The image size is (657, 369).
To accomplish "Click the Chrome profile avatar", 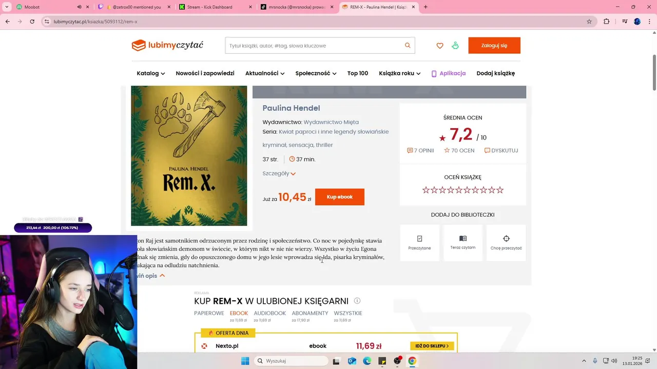I will coord(637,22).
